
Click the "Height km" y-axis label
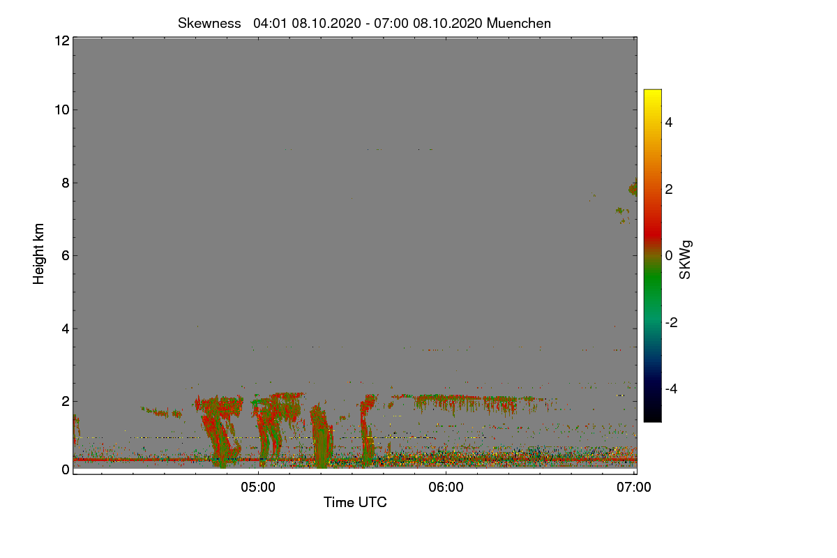[39, 252]
